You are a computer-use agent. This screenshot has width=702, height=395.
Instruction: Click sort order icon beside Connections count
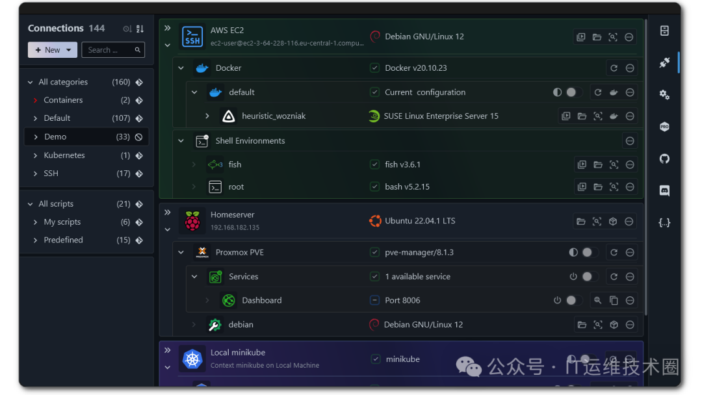pos(140,29)
